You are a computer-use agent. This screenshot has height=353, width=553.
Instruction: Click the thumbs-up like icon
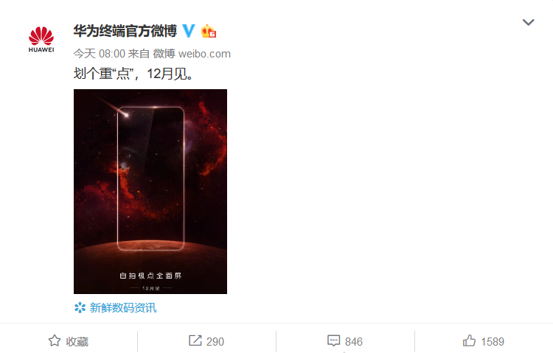[x=469, y=340]
